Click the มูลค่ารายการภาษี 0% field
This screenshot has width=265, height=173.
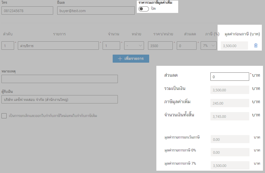pos(230,152)
